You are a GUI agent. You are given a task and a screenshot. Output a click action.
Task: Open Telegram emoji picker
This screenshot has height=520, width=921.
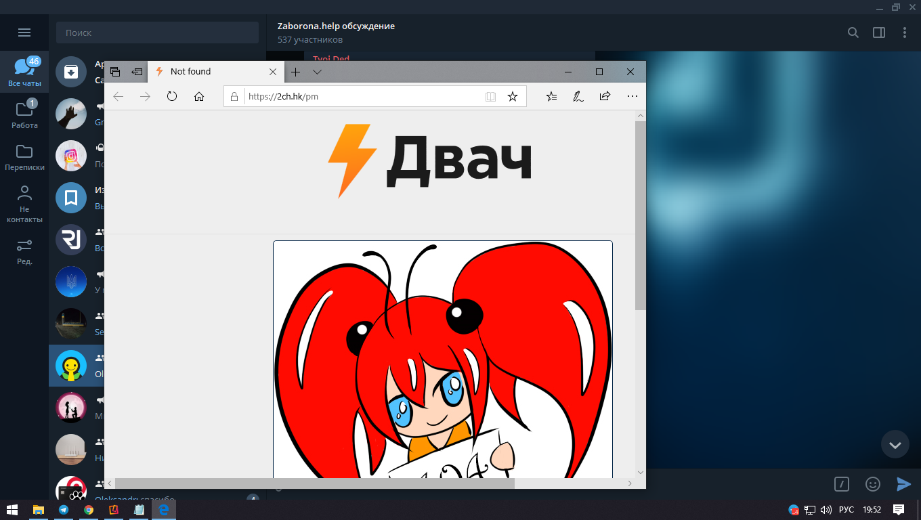click(873, 484)
